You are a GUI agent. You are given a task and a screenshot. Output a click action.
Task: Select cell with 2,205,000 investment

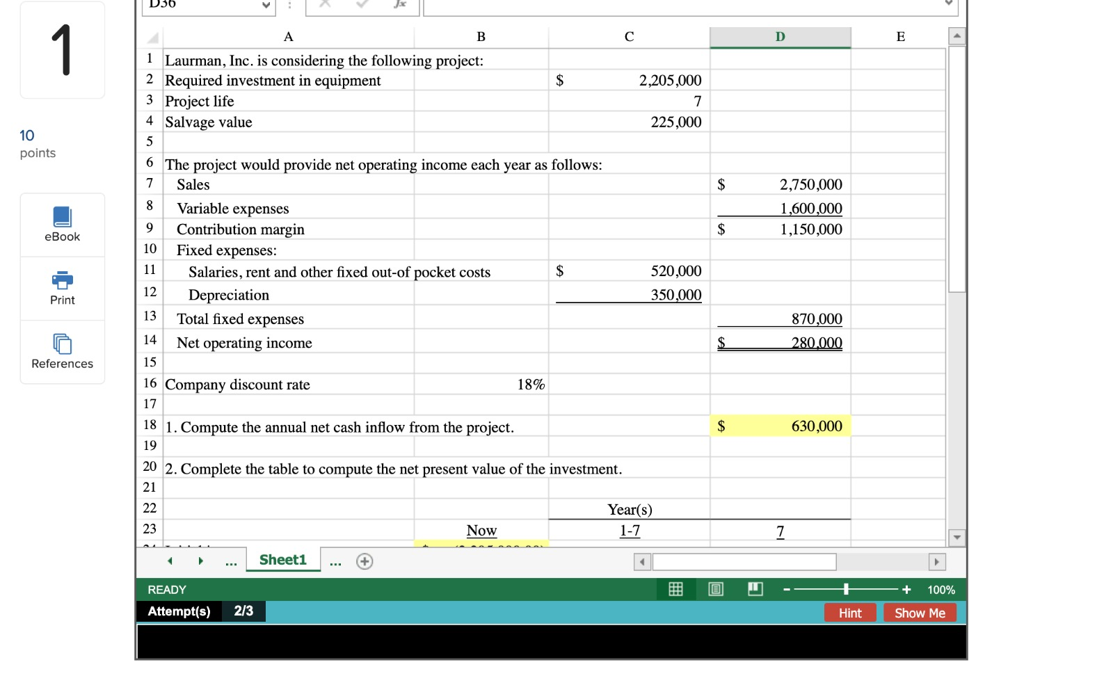click(x=630, y=81)
